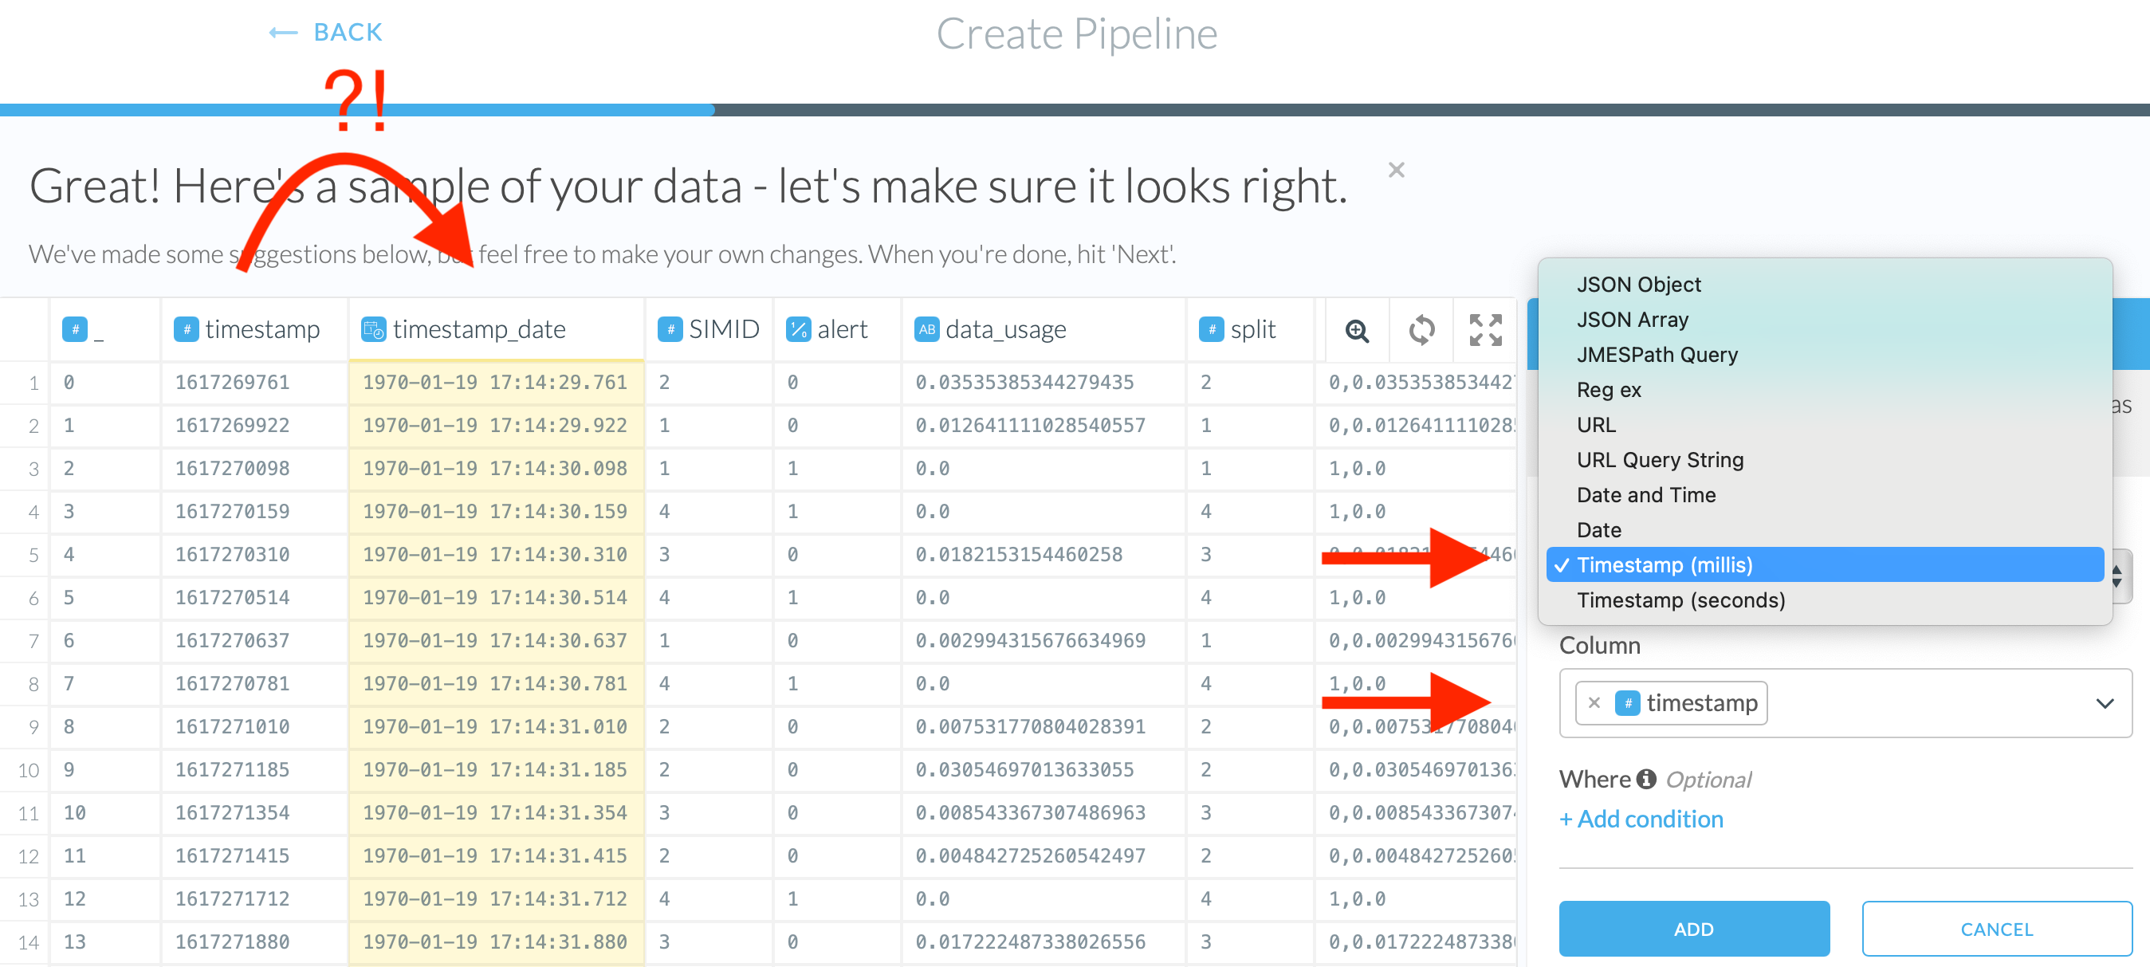The width and height of the screenshot is (2150, 967).
Task: Click the zoom magnifier icon in table header
Action: [1357, 330]
